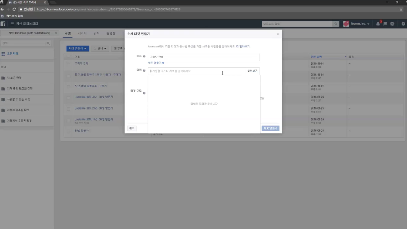
Task: Open the Lookalike (KR, 4%) audience link
Action: click(x=94, y=97)
